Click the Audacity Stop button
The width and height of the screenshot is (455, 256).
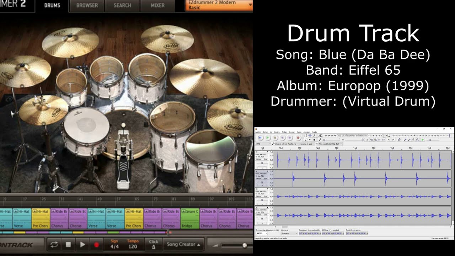pyautogui.click(x=275, y=138)
